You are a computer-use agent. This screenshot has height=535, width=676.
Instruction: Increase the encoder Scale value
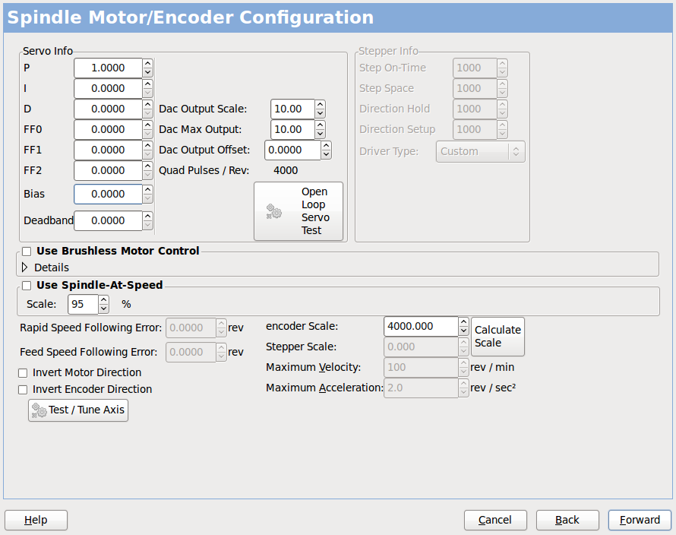(x=464, y=322)
